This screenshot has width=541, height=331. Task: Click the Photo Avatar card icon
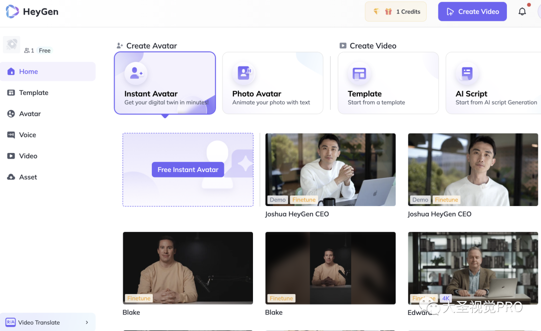(x=244, y=73)
